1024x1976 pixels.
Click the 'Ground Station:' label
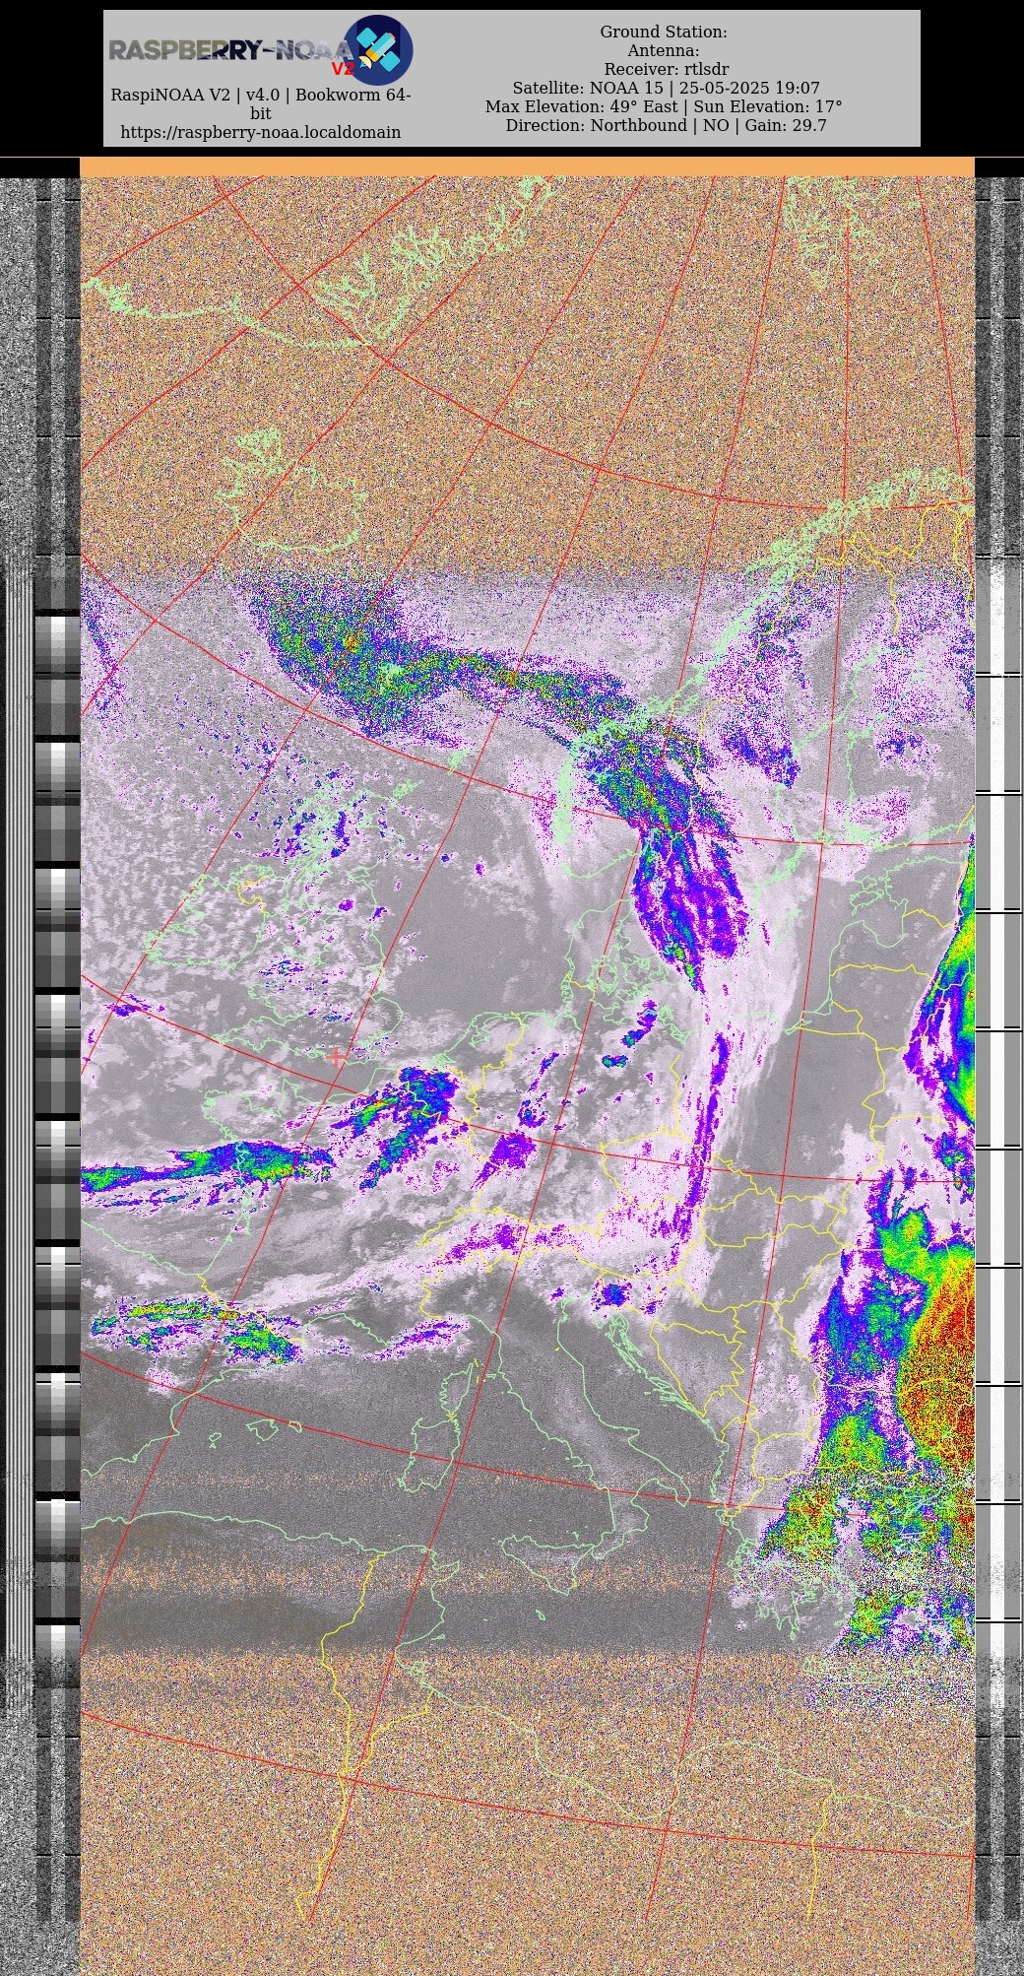tap(664, 32)
